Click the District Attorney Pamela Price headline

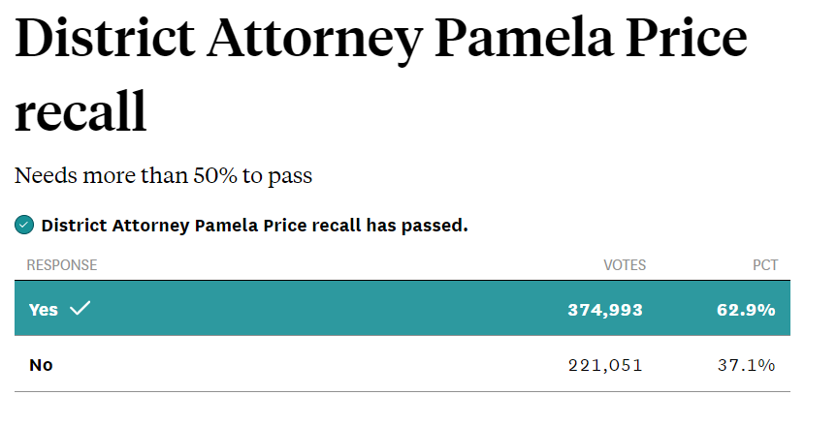pos(381,40)
